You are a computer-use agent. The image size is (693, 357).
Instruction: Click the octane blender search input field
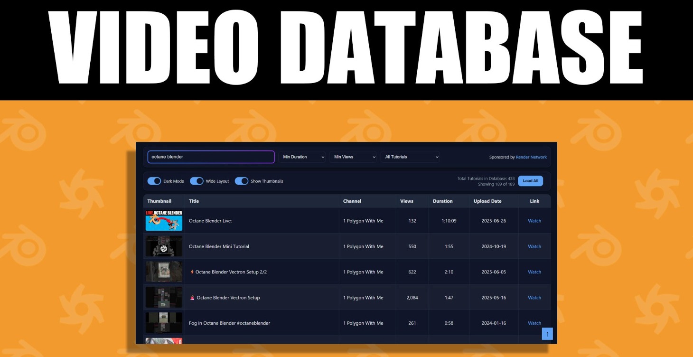(x=211, y=157)
